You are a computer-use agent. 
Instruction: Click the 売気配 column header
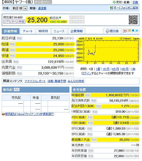[x=16, y=98]
